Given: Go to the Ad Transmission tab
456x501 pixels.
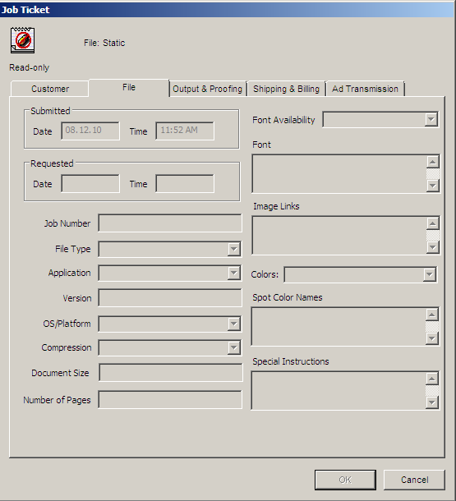Looking at the screenshot, I should coord(366,89).
